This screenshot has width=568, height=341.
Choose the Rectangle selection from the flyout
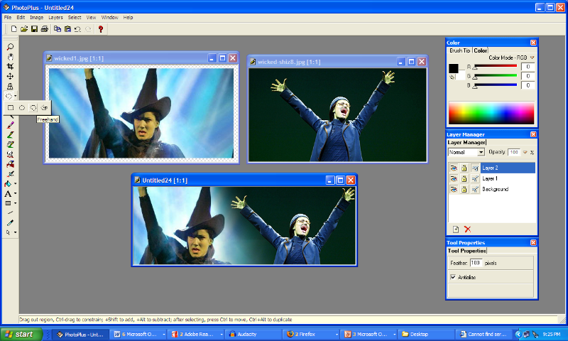(x=11, y=107)
